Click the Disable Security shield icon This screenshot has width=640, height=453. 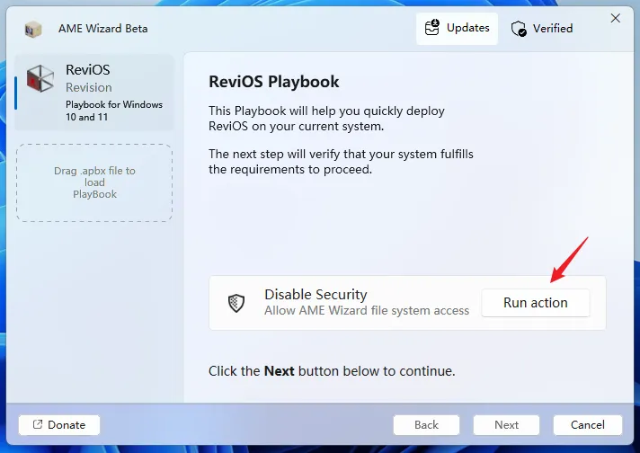pyautogui.click(x=236, y=303)
